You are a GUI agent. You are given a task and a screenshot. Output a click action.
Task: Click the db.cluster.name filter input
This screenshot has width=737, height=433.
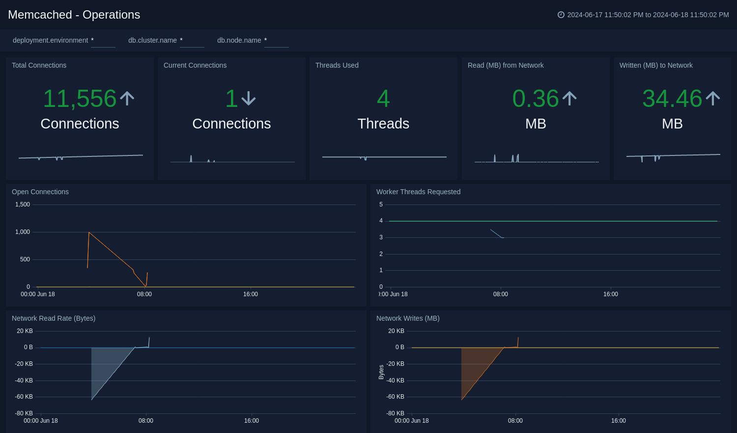[x=192, y=41]
